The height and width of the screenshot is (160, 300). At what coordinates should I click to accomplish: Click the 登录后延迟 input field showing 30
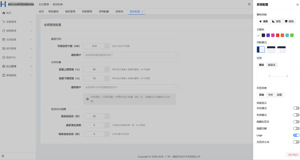pos(94,116)
